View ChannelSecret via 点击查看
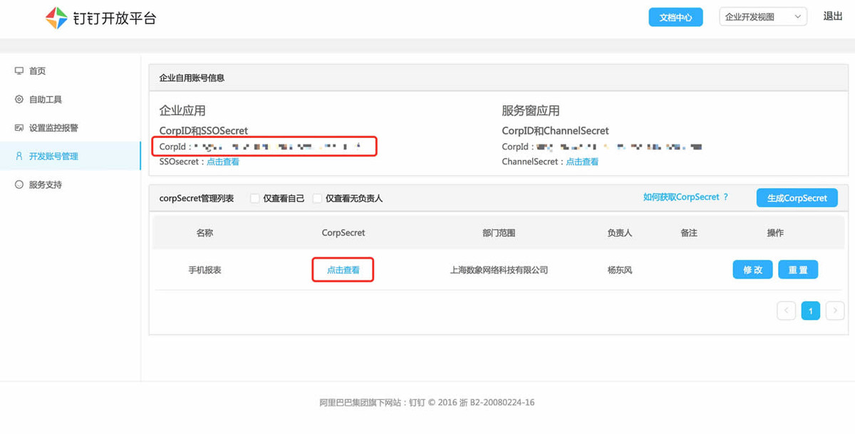This screenshot has height=434, width=855. pos(582,162)
